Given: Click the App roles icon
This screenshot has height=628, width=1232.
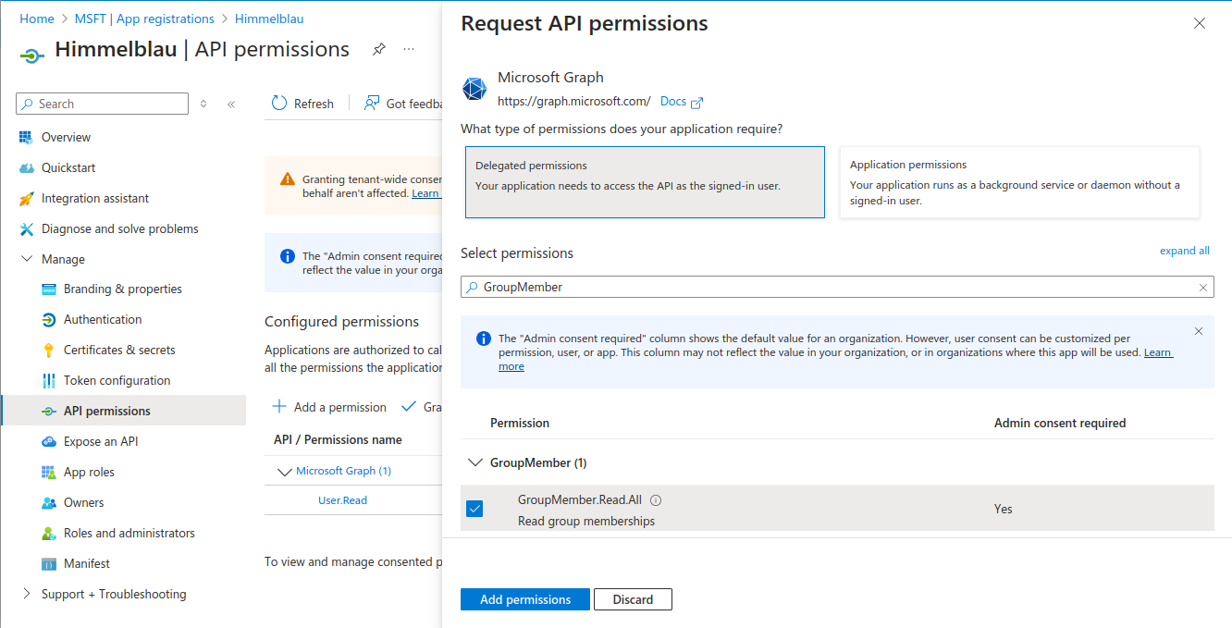Looking at the screenshot, I should tap(49, 472).
